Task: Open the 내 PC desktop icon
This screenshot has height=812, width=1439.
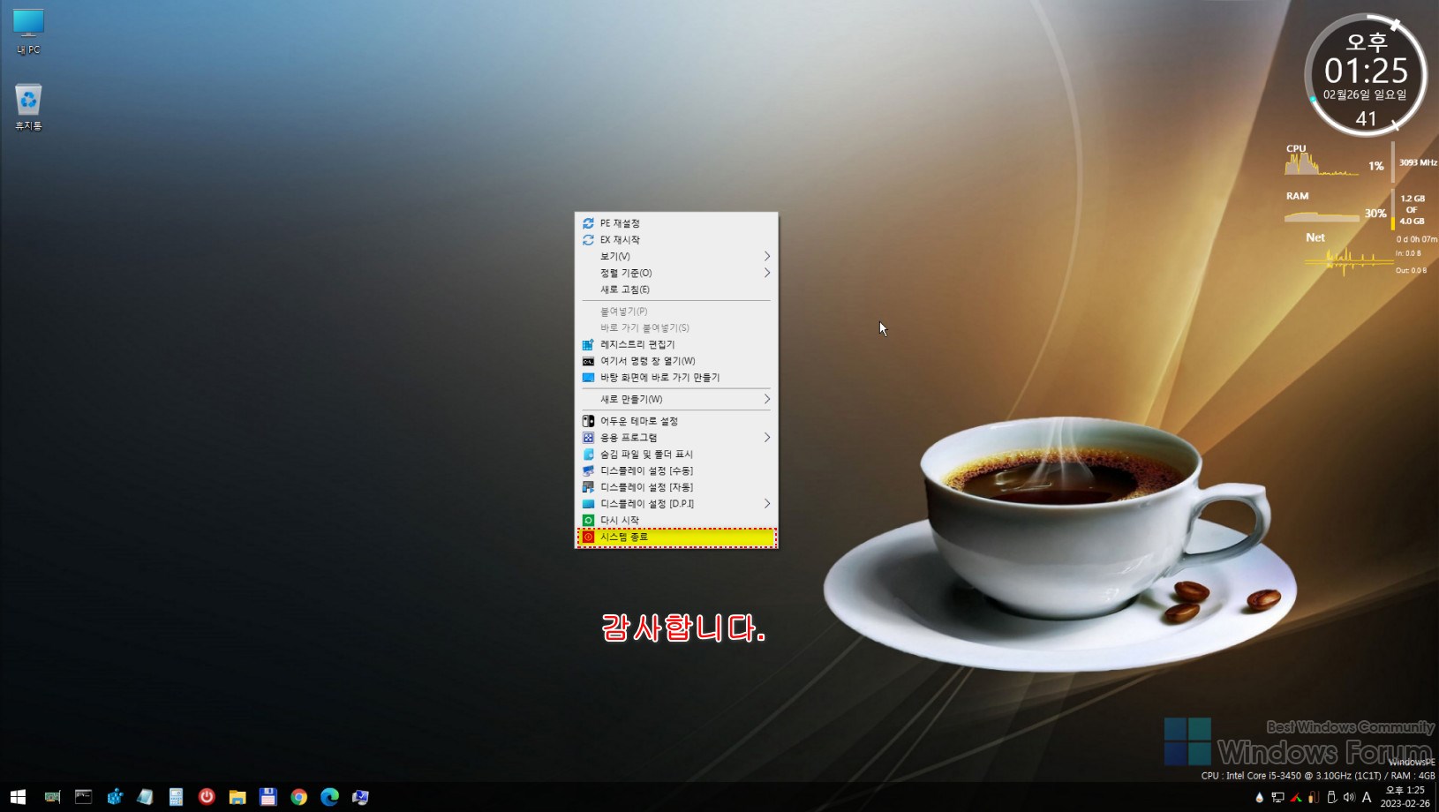Action: pos(28,32)
